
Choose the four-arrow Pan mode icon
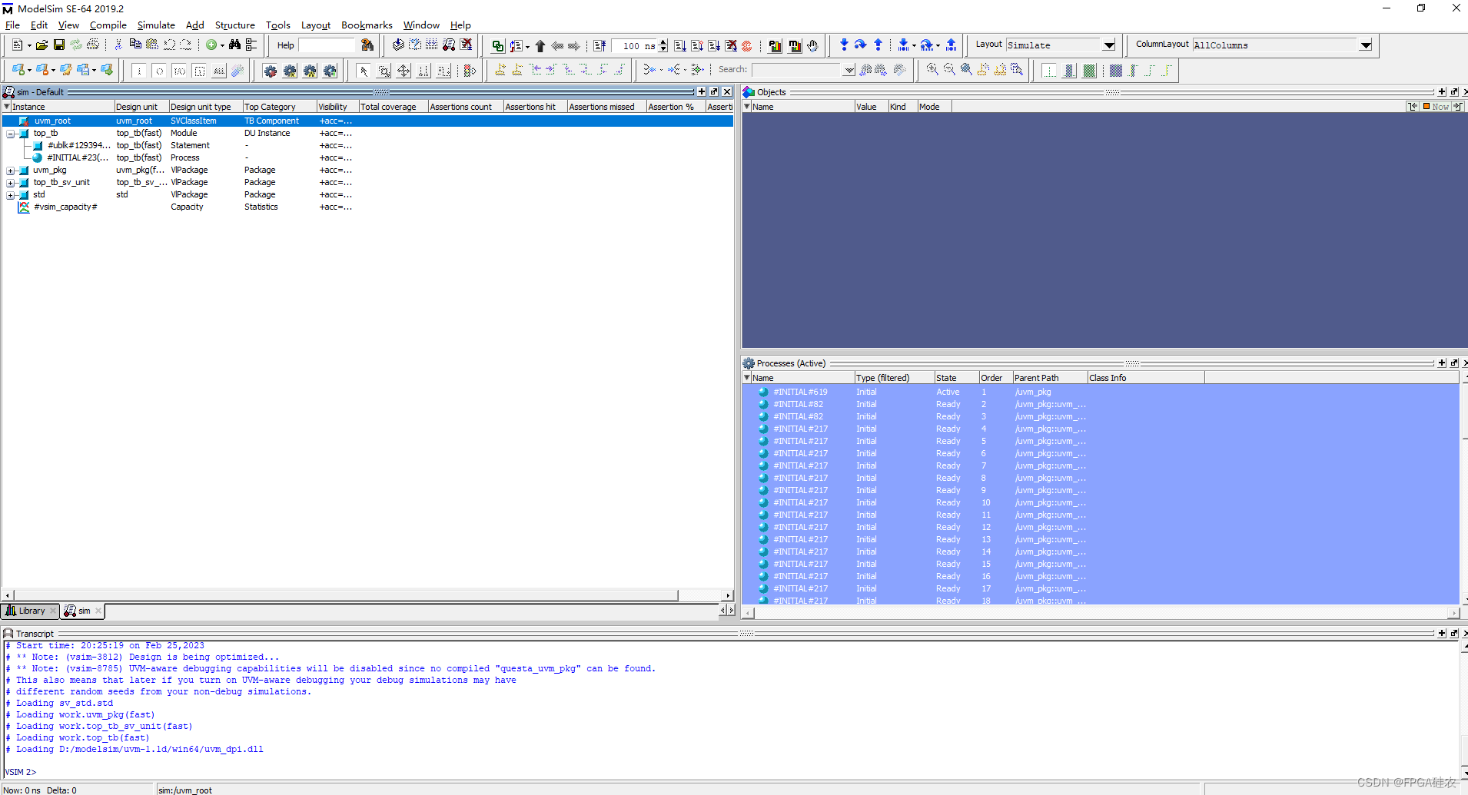[404, 71]
